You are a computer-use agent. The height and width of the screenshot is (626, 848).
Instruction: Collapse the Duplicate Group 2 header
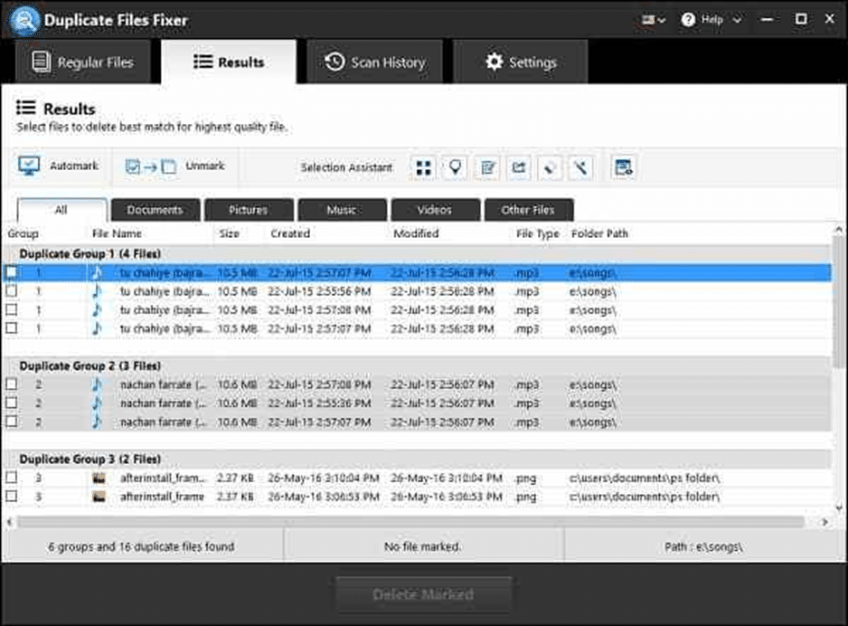tap(90, 365)
